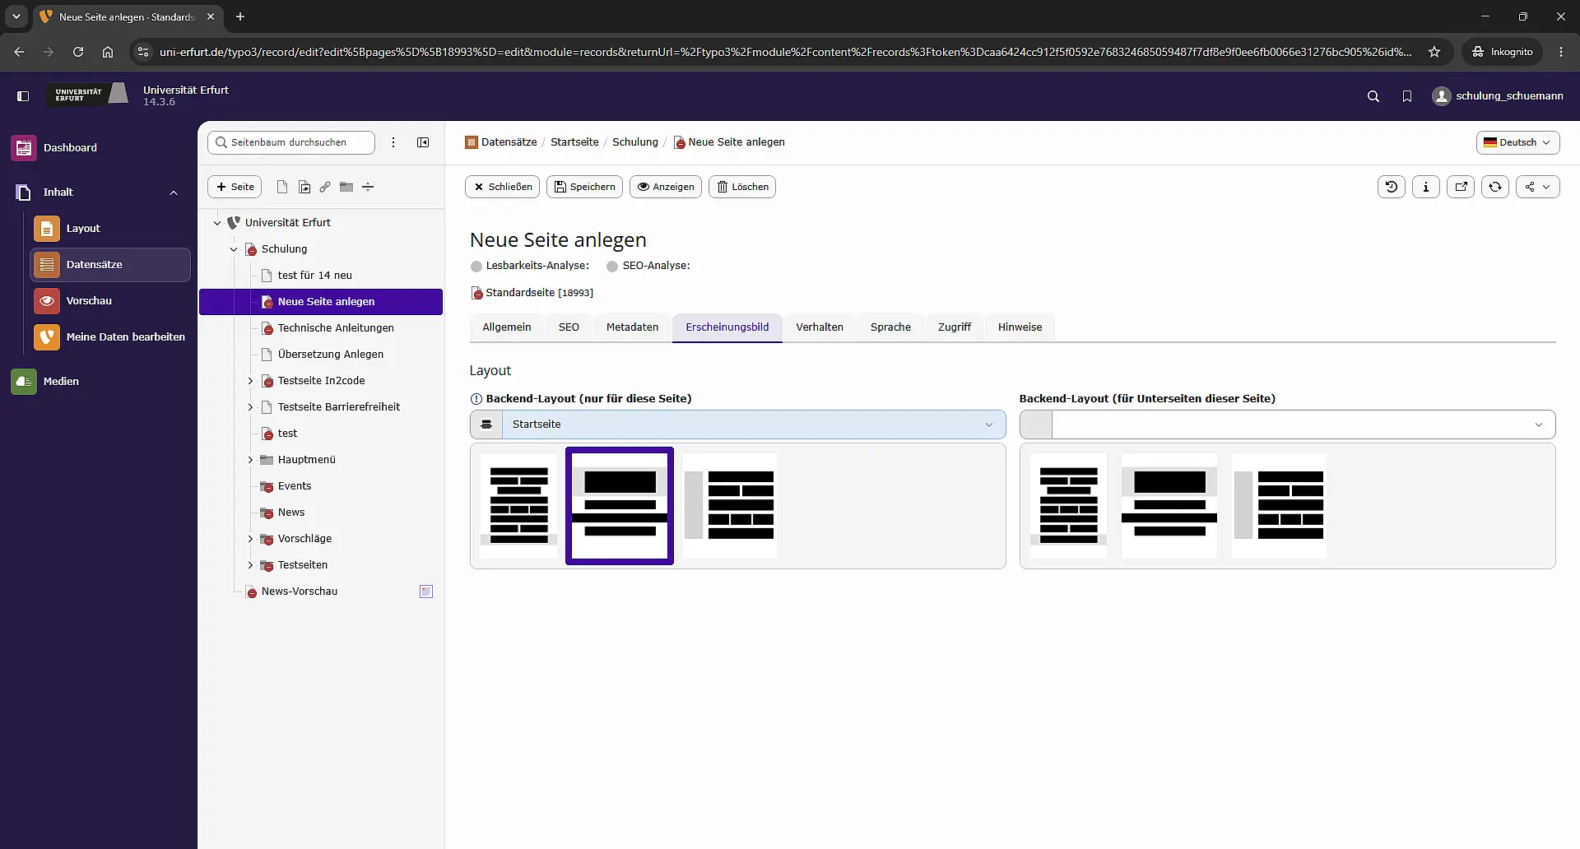The height and width of the screenshot is (849, 1580).
Task: Open the Deutsch language selector
Action: point(1517,142)
